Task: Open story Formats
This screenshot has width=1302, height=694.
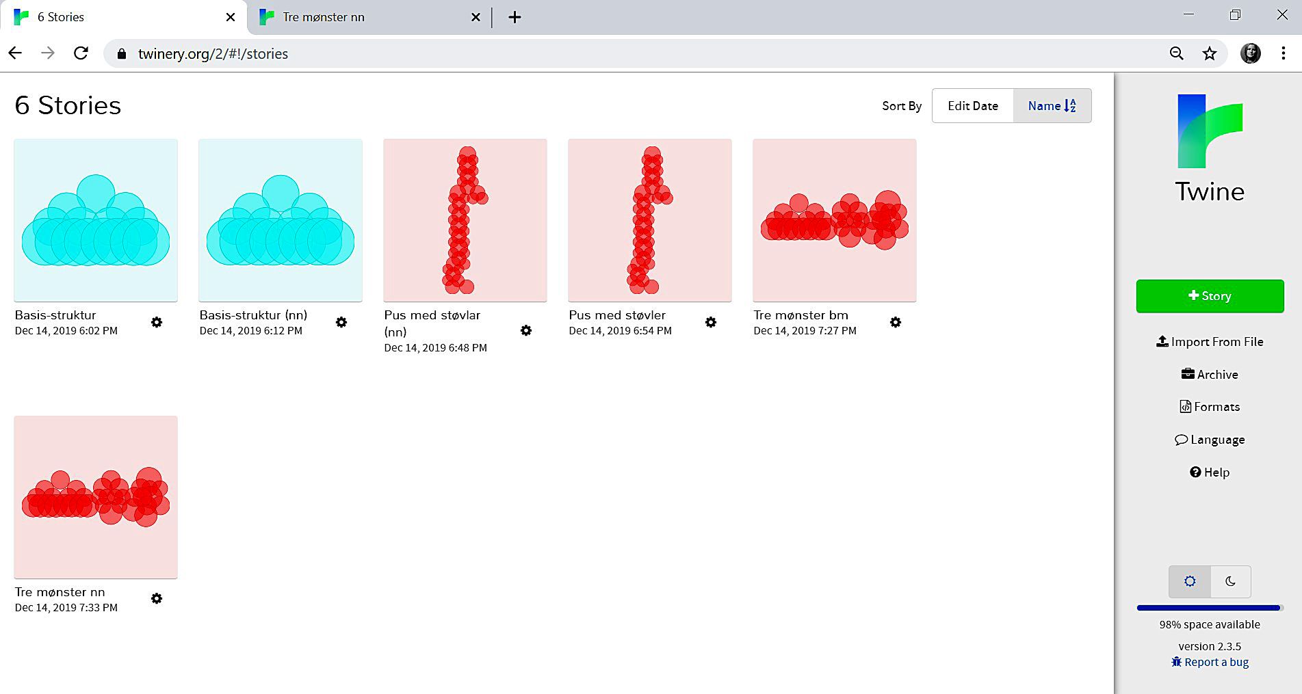Action: (x=1210, y=407)
